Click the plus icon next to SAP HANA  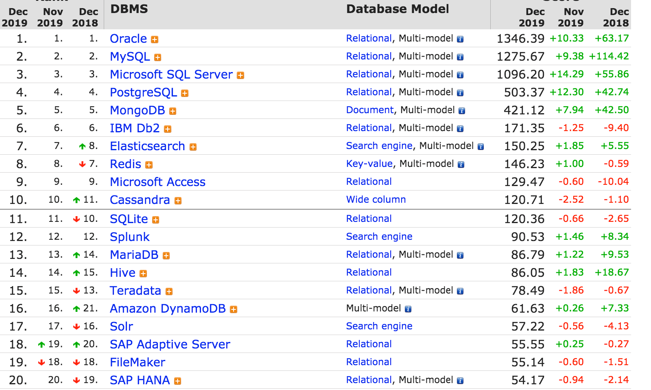click(177, 381)
